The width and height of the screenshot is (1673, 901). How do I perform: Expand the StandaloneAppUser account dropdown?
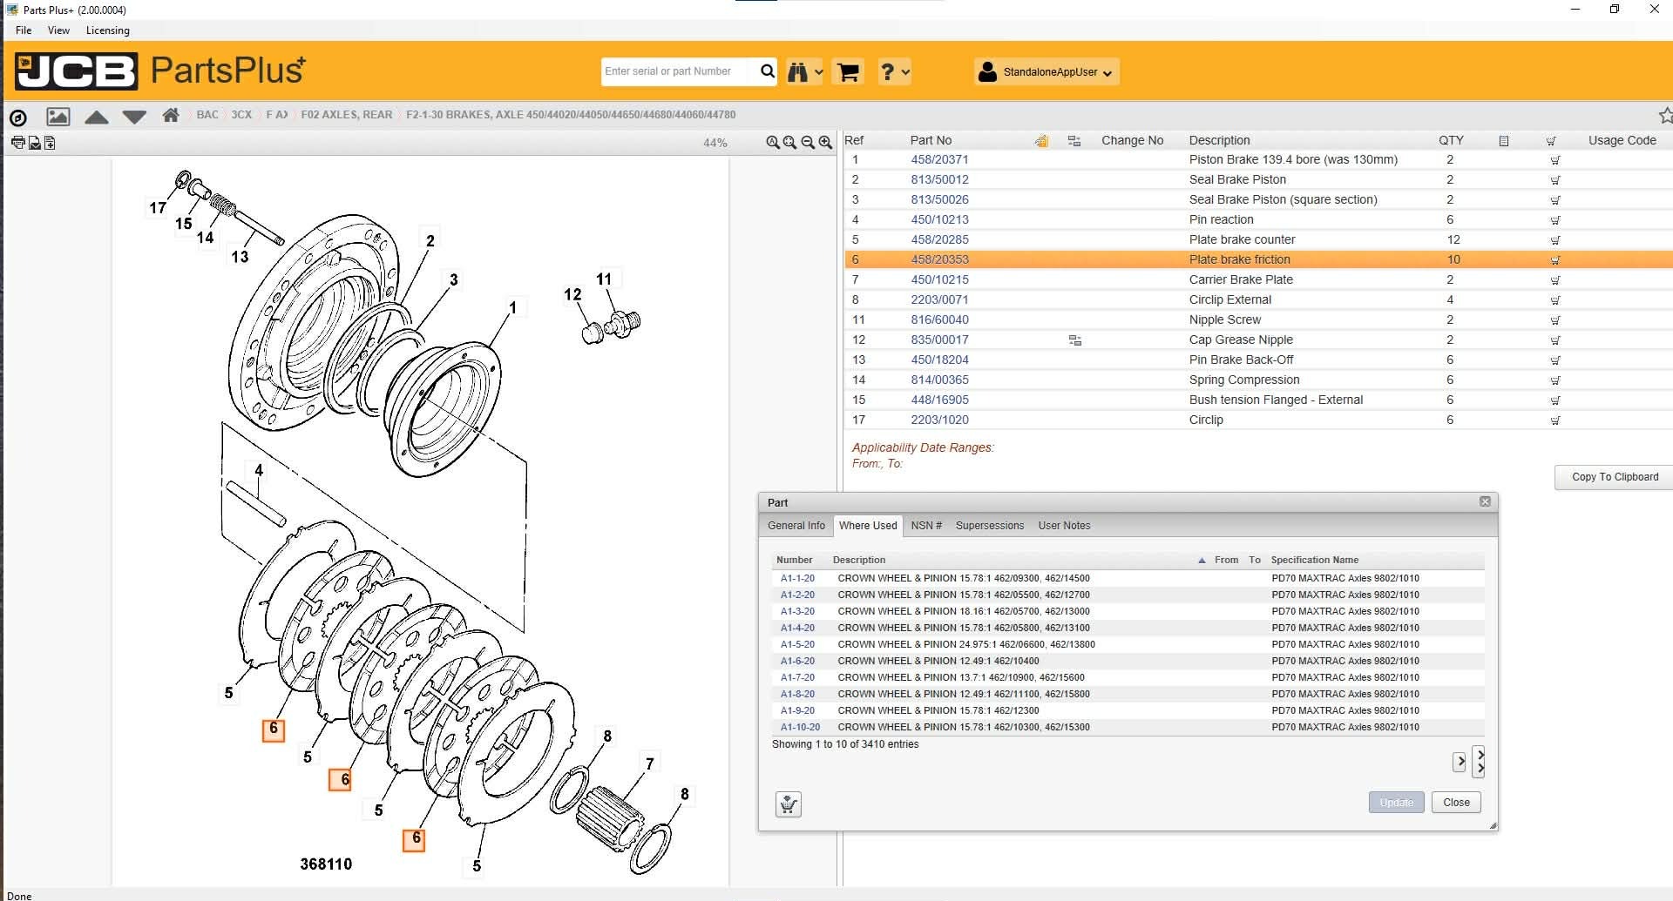click(1046, 71)
